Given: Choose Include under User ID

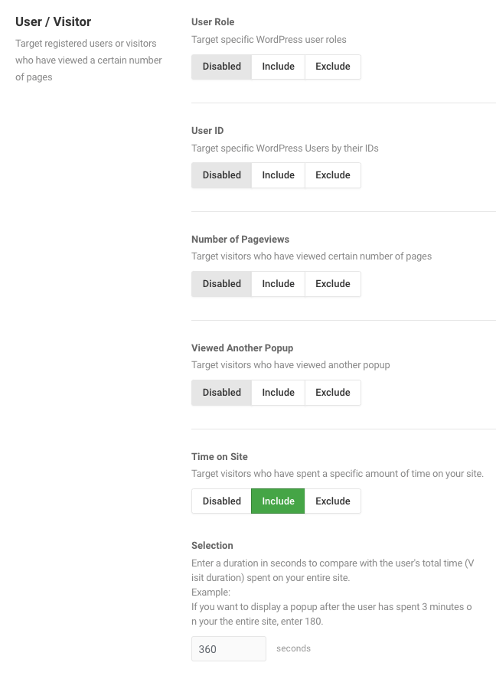Looking at the screenshot, I should click(279, 175).
